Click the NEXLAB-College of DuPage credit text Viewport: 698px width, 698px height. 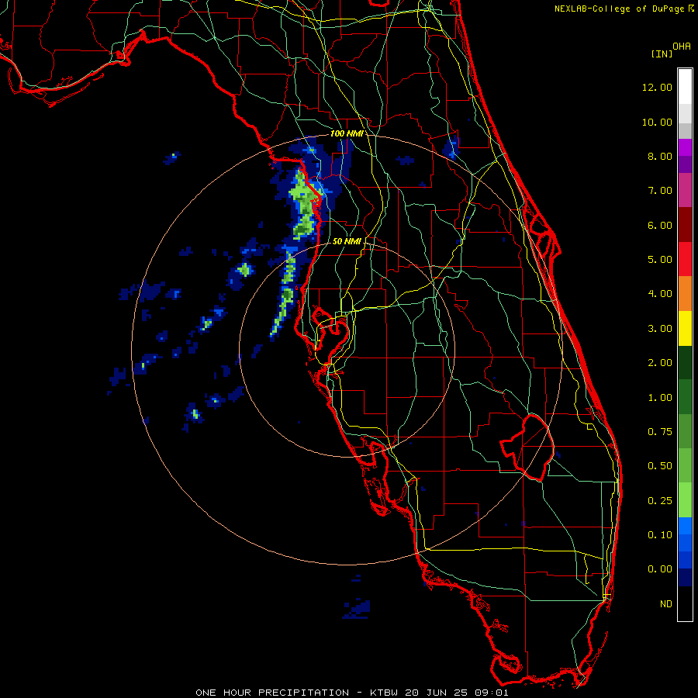pos(619,9)
